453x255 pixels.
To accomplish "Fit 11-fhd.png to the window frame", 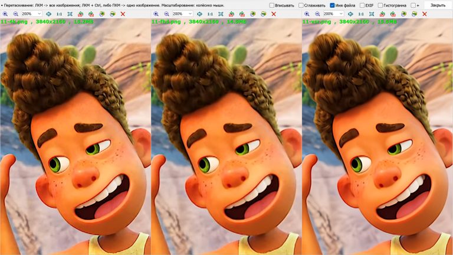I will coord(221,14).
